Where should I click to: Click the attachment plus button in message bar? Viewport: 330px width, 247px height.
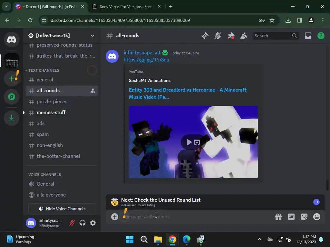[x=115, y=217]
